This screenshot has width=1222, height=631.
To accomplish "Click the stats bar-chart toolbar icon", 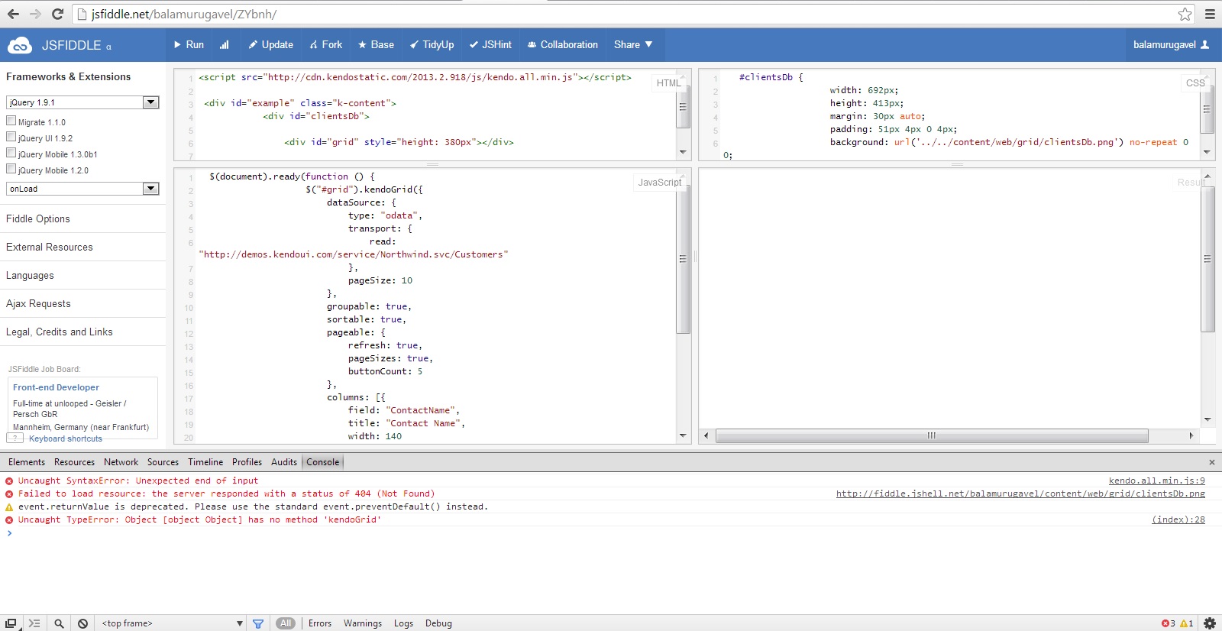I will click(x=224, y=45).
